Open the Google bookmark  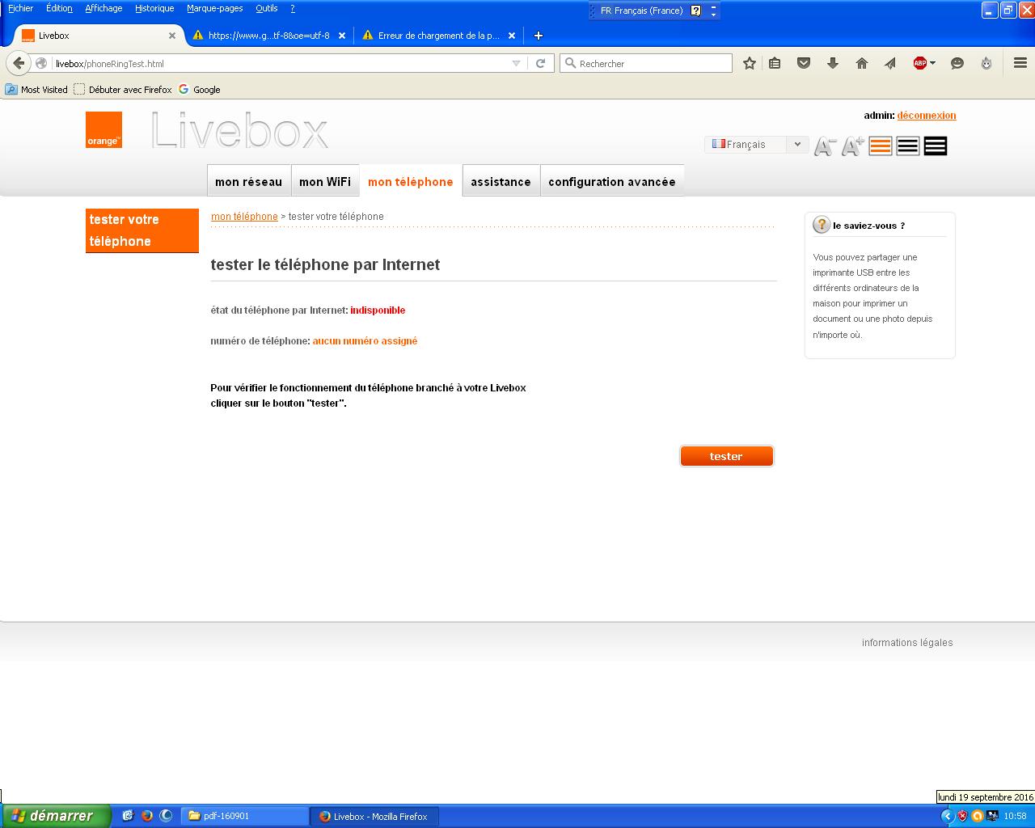(200, 90)
